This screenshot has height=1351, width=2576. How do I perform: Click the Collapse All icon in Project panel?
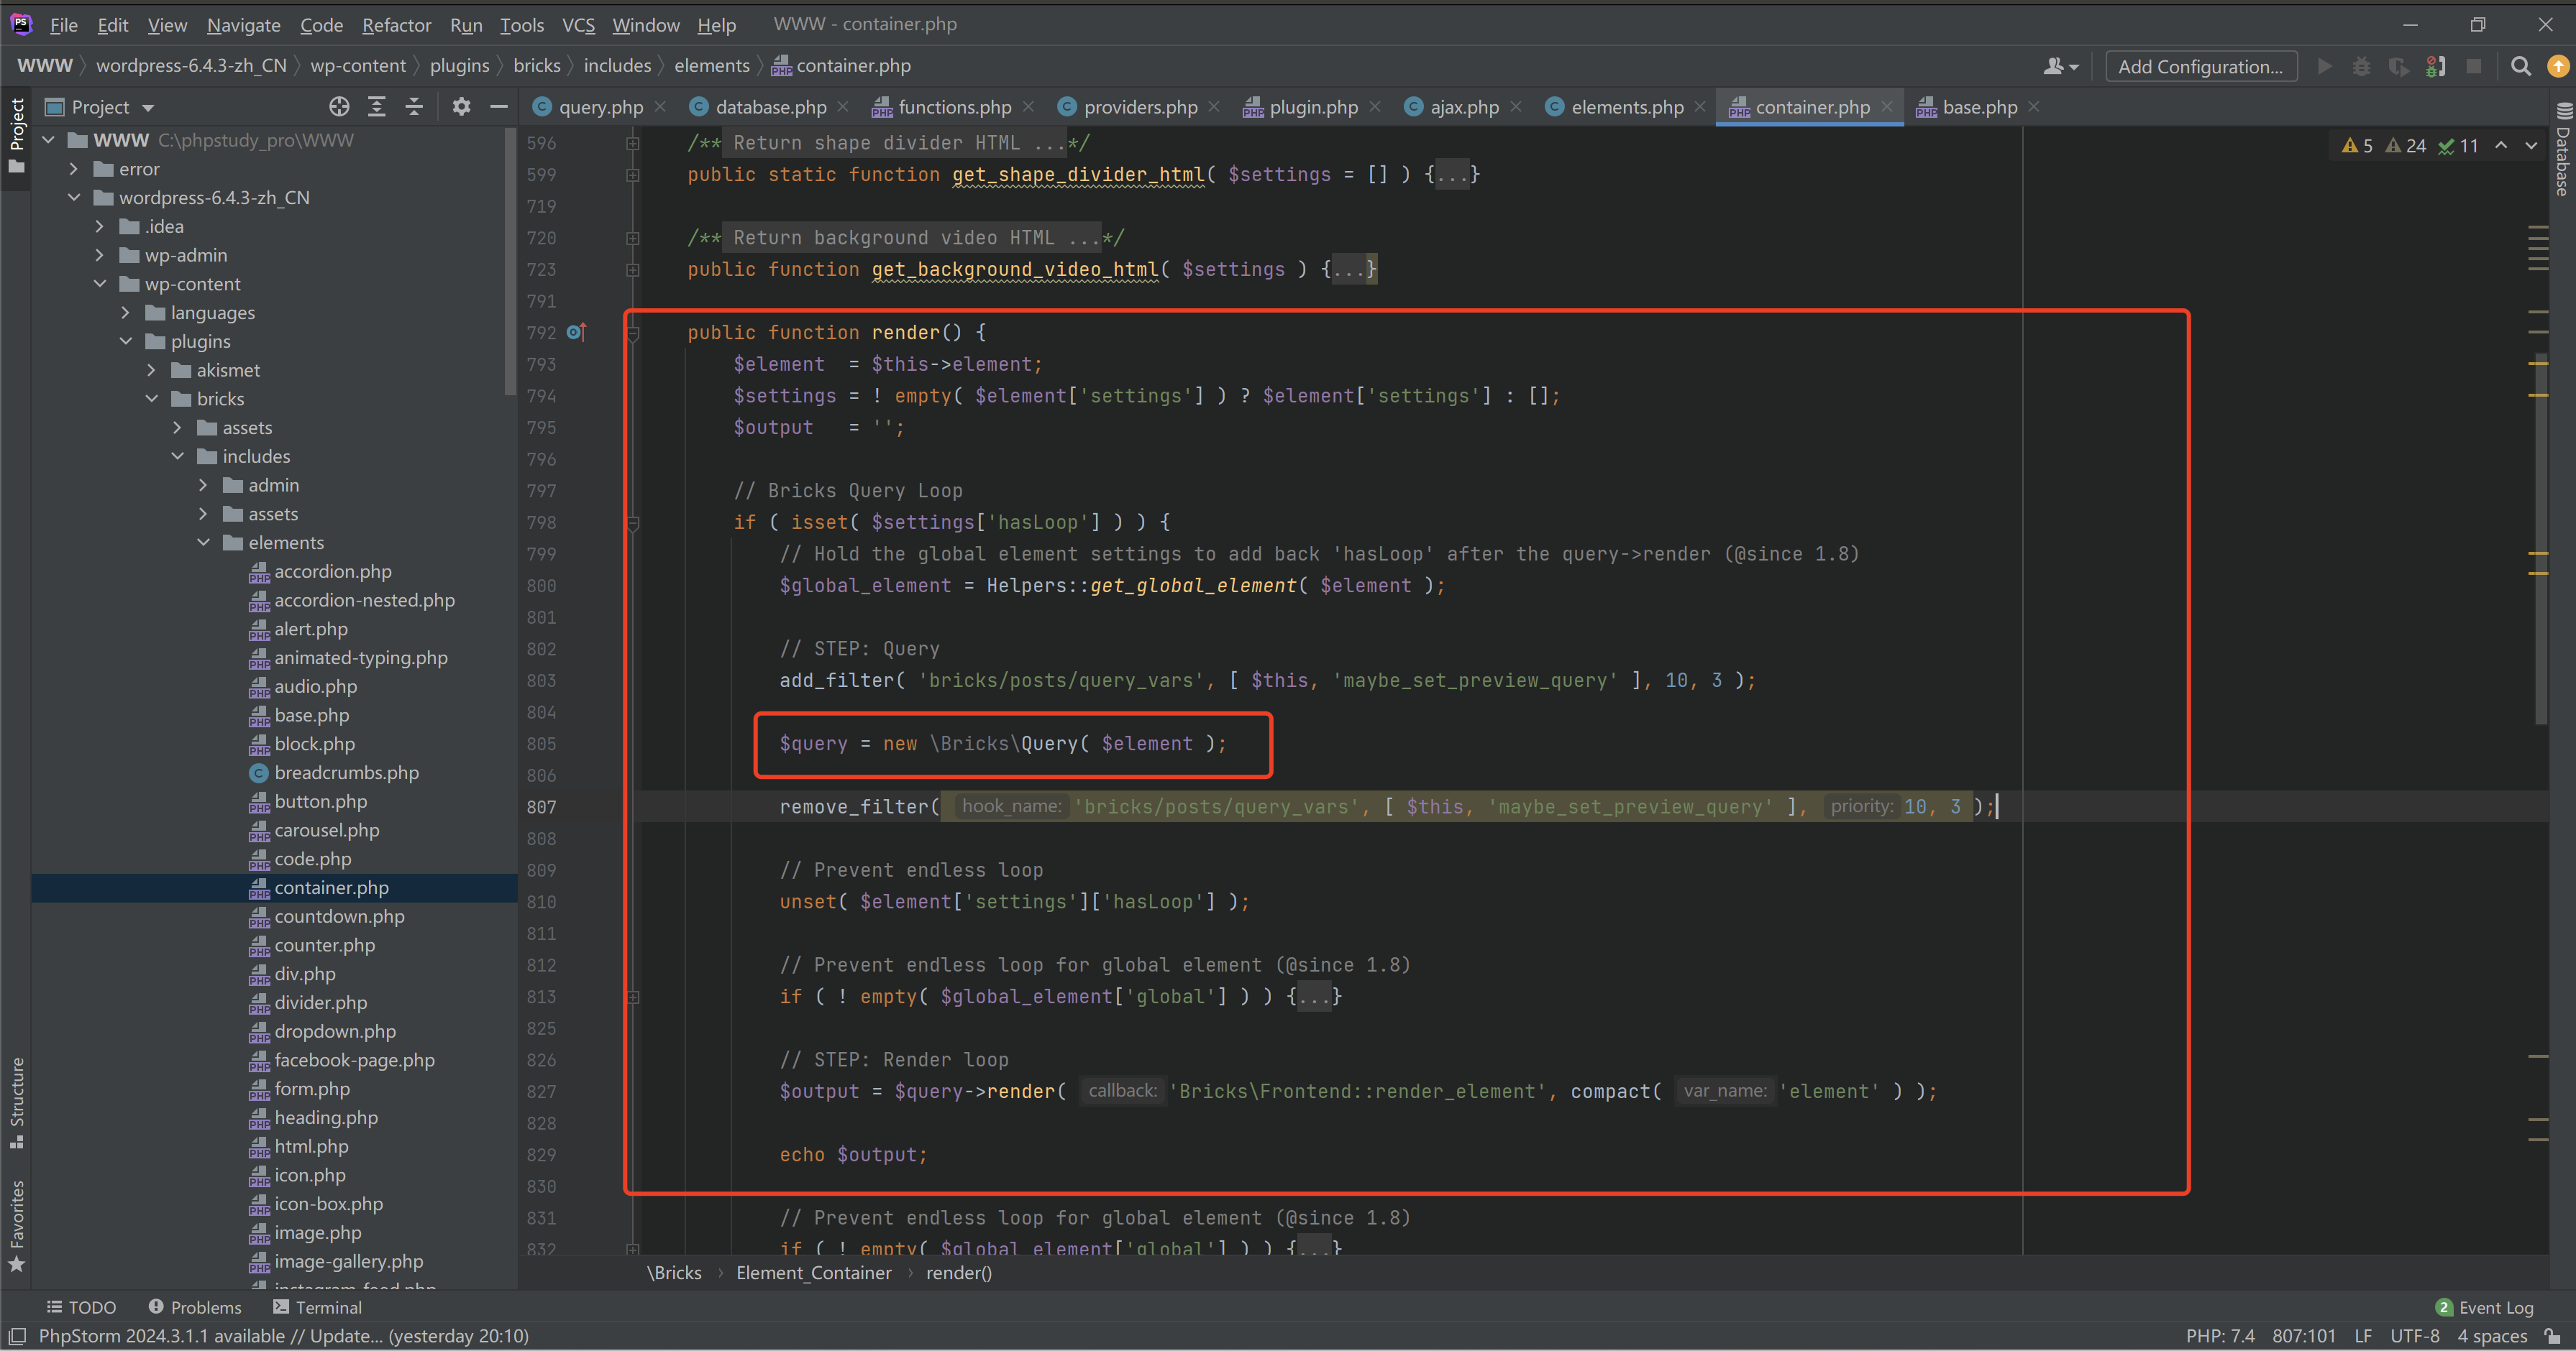pyautogui.click(x=414, y=107)
